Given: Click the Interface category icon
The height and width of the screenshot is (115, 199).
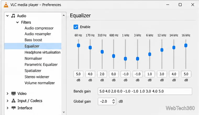Looking at the screenshot, I should click(x=13, y=108).
